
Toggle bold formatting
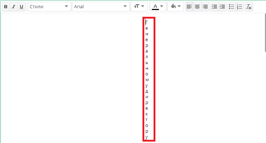(x=6, y=6)
